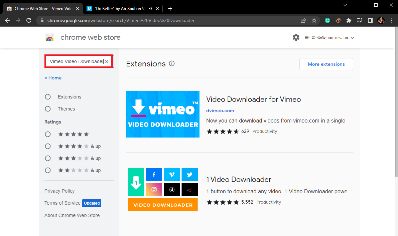398x236 pixels.
Task: Go back to the previous page
Action: click(7, 21)
